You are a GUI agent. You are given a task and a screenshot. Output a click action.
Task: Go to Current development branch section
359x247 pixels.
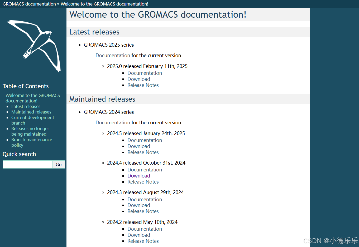coord(32,120)
